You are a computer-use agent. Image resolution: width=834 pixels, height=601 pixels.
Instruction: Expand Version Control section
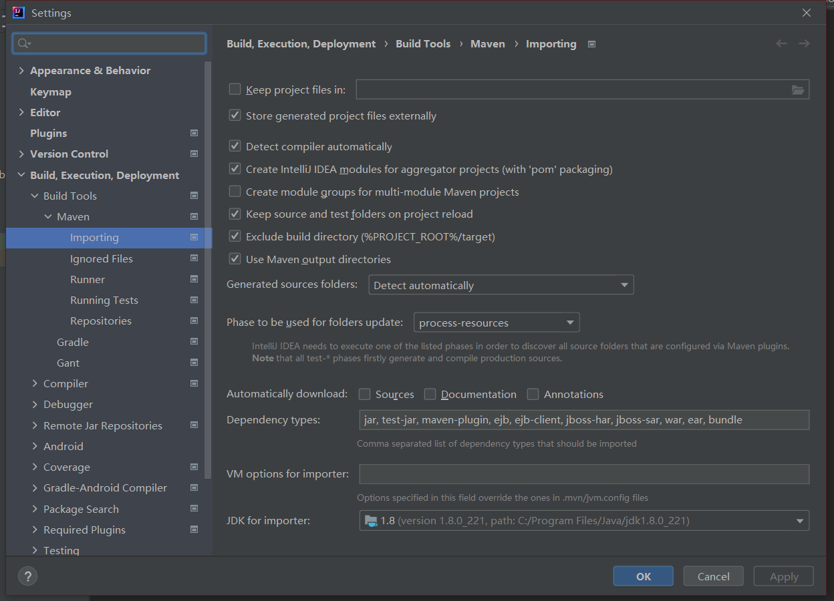pyautogui.click(x=21, y=154)
